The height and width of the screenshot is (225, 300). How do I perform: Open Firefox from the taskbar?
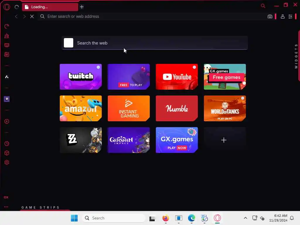(x=166, y=218)
